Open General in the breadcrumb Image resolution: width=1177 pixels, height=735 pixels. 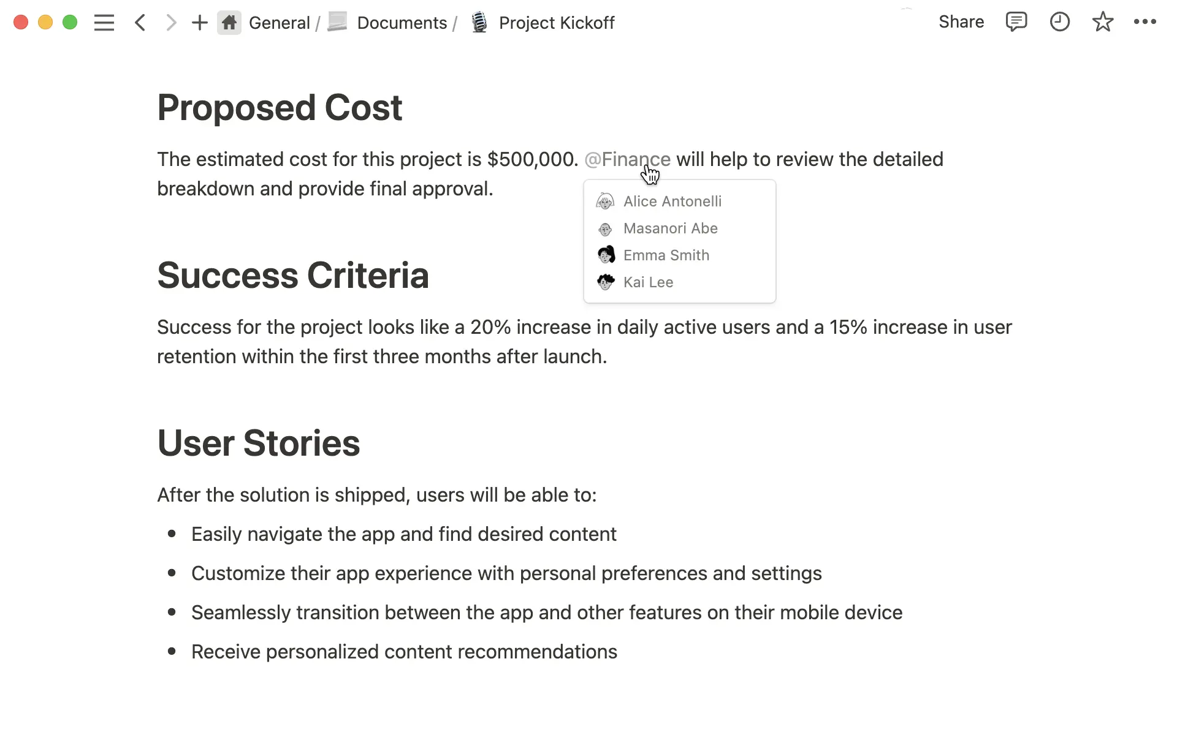point(279,23)
